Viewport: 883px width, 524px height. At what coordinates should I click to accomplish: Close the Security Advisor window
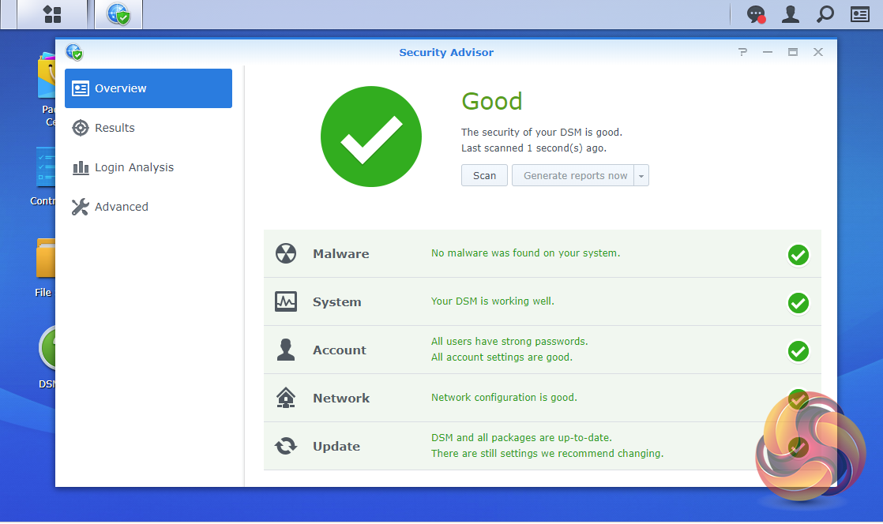tap(818, 52)
